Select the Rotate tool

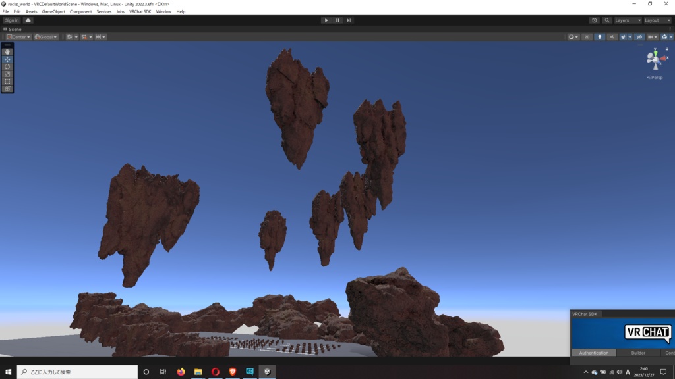coord(7,66)
